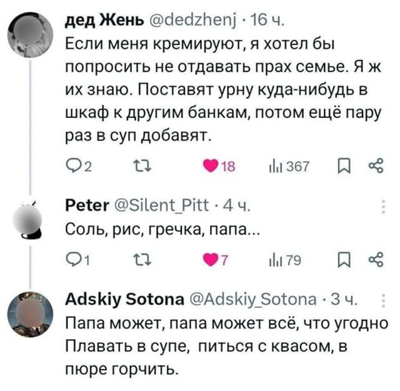This screenshot has width=400, height=391.
Task: Click Peter's avatar picture
Action: [31, 219]
